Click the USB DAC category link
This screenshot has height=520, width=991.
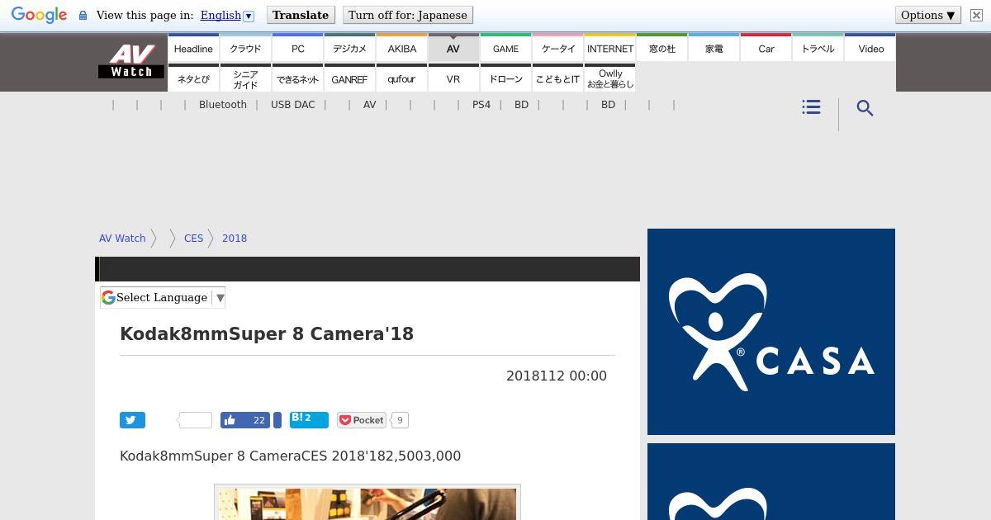[293, 105]
